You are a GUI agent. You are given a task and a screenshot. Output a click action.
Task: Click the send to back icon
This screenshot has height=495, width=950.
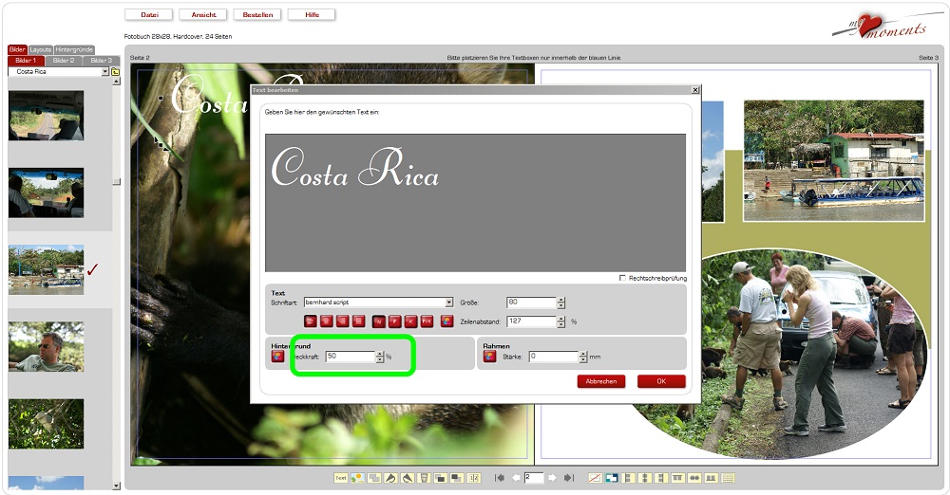[x=457, y=478]
